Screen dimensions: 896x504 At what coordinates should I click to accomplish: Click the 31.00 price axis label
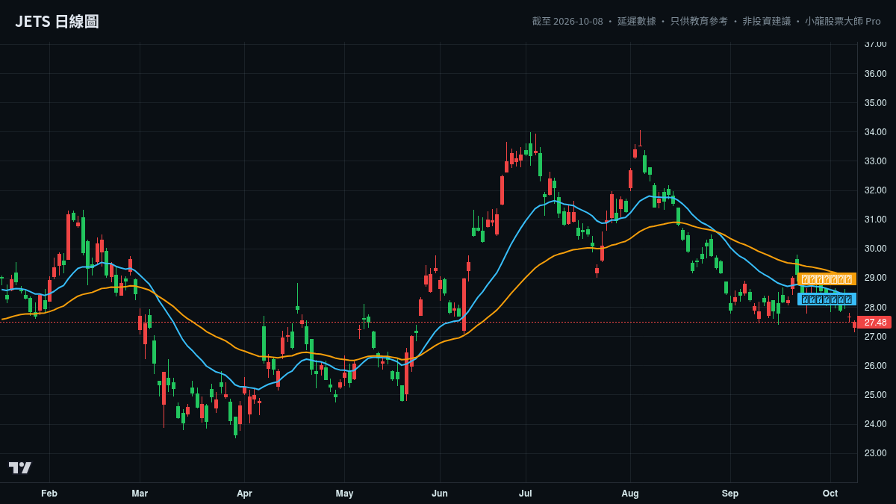click(875, 220)
